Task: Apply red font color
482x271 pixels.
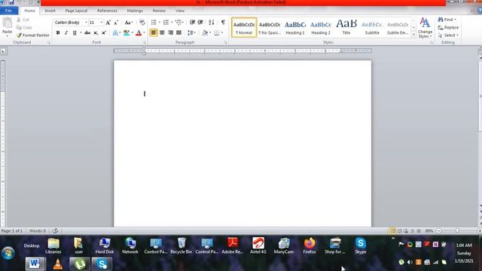Action: (139, 32)
